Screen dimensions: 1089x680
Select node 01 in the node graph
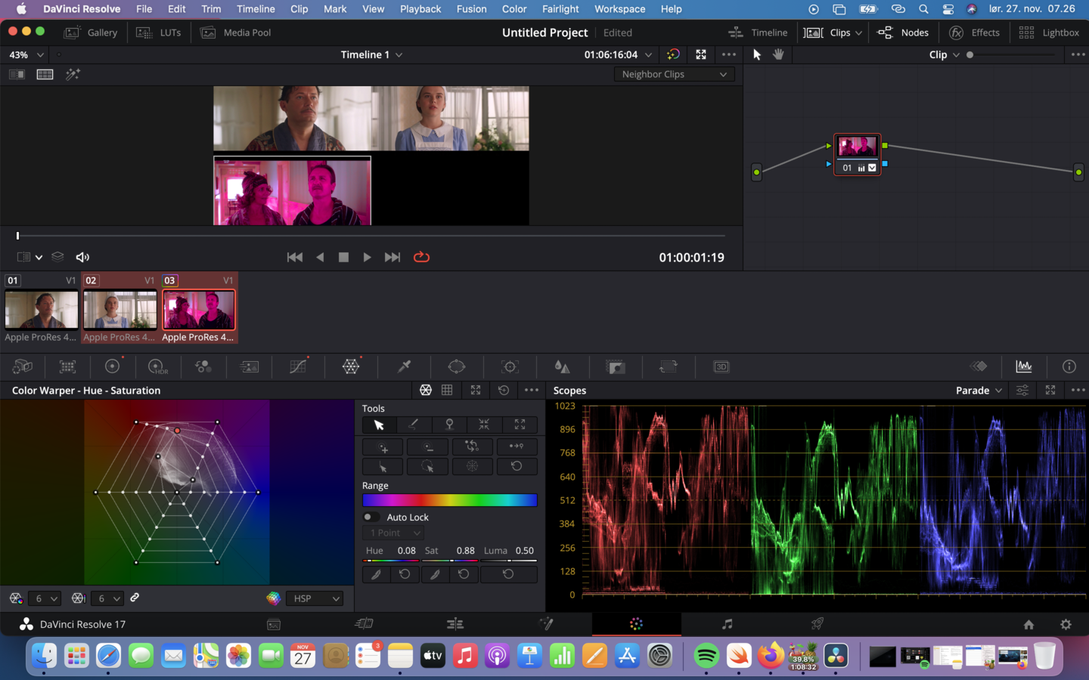tap(857, 154)
